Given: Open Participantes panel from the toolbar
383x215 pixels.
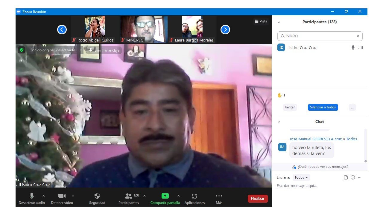Looking at the screenshot, I should click(x=129, y=196).
